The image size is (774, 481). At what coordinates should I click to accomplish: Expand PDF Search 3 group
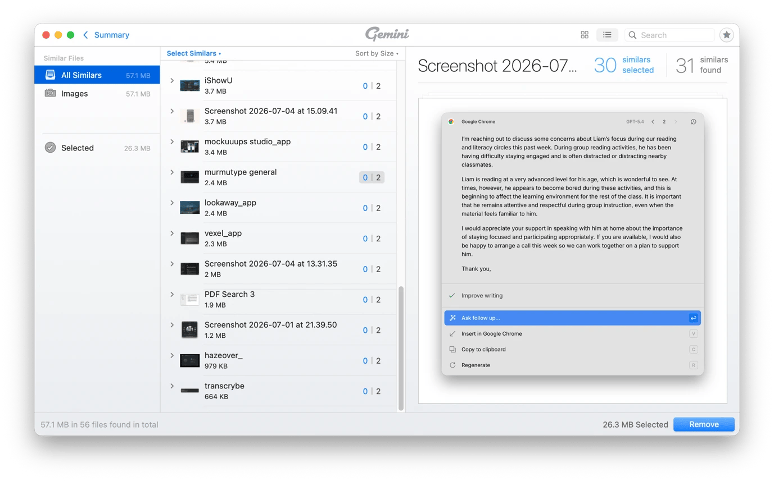172,294
